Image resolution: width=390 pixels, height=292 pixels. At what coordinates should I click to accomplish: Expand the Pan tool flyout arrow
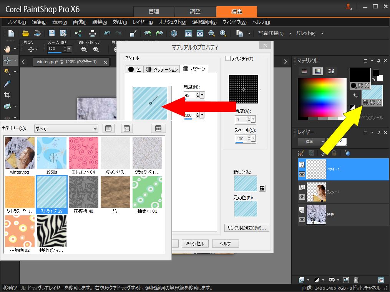click(15, 49)
